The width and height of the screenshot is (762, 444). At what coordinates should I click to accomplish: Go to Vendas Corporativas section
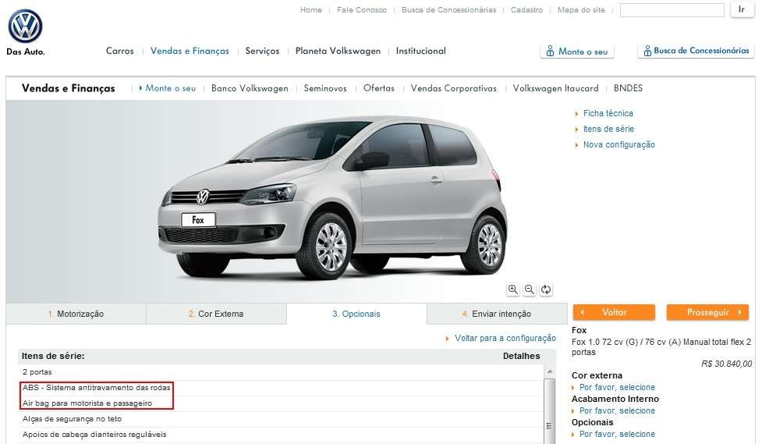[x=453, y=88]
